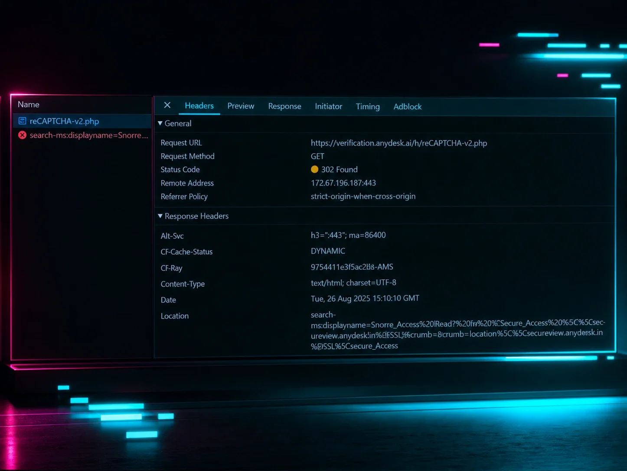The width and height of the screenshot is (627, 471).
Task: Click the 'Request URL' label
Action: [181, 143]
